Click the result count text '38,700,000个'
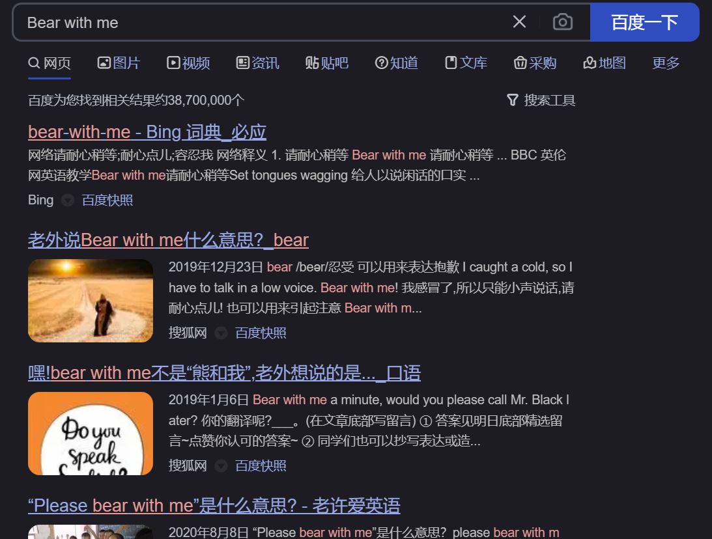The width and height of the screenshot is (712, 539). tap(206, 100)
